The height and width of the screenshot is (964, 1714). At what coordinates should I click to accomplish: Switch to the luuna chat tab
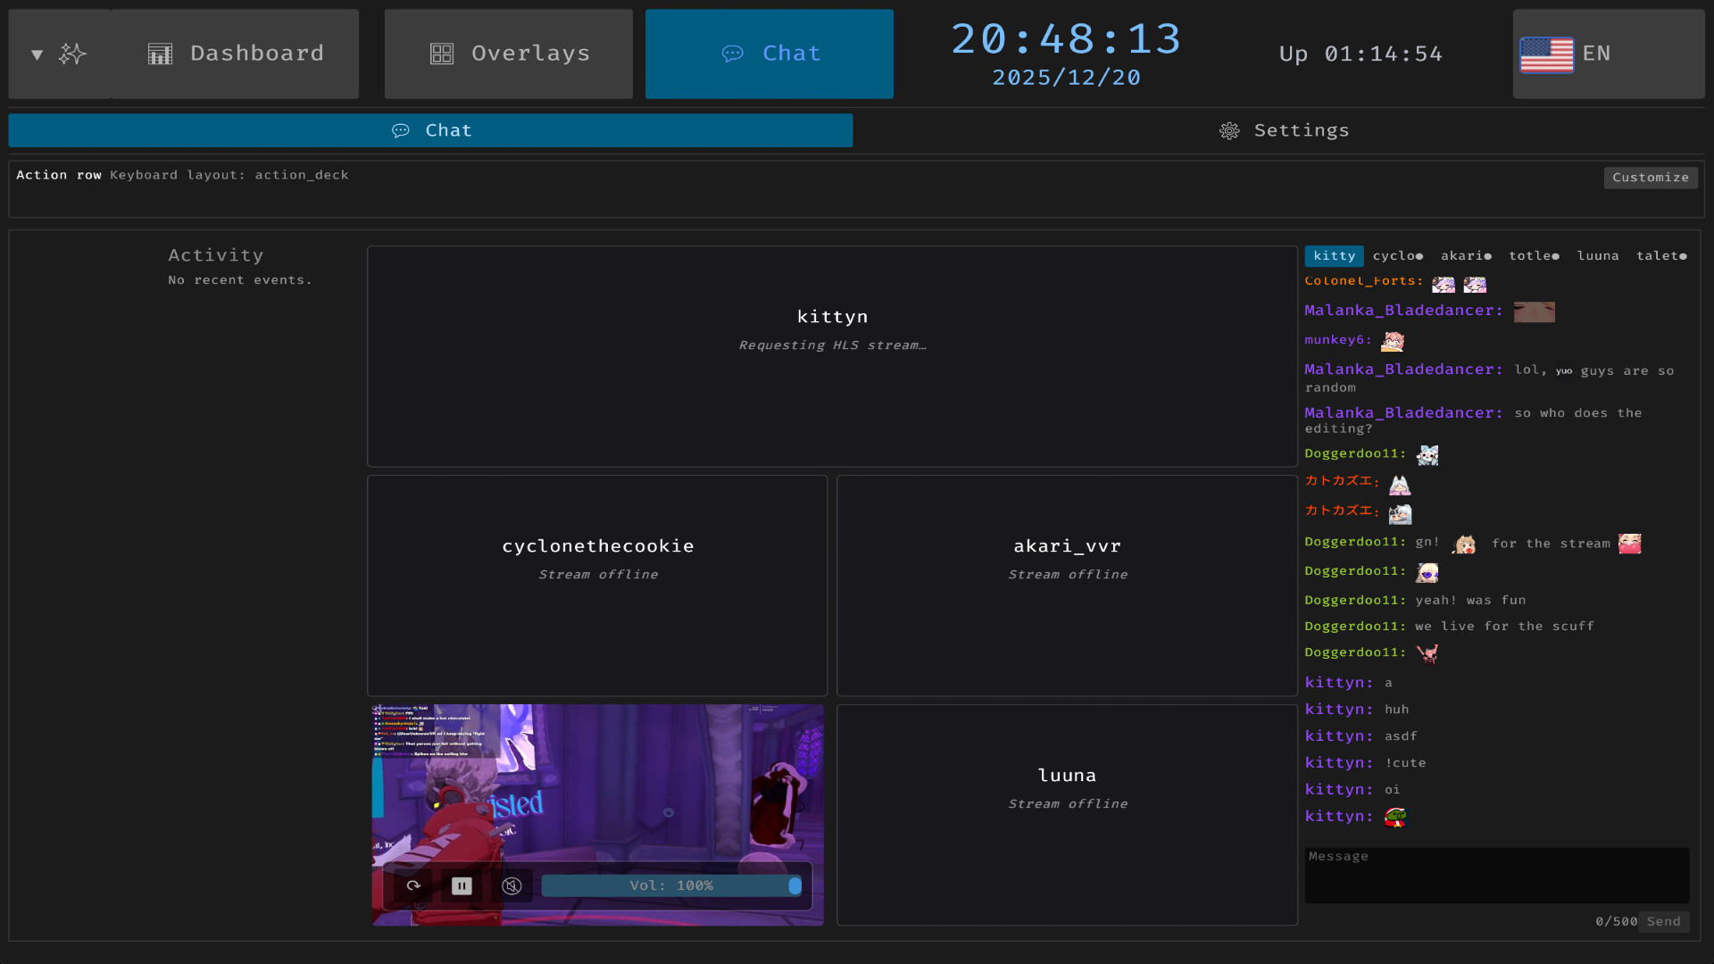click(x=1598, y=256)
